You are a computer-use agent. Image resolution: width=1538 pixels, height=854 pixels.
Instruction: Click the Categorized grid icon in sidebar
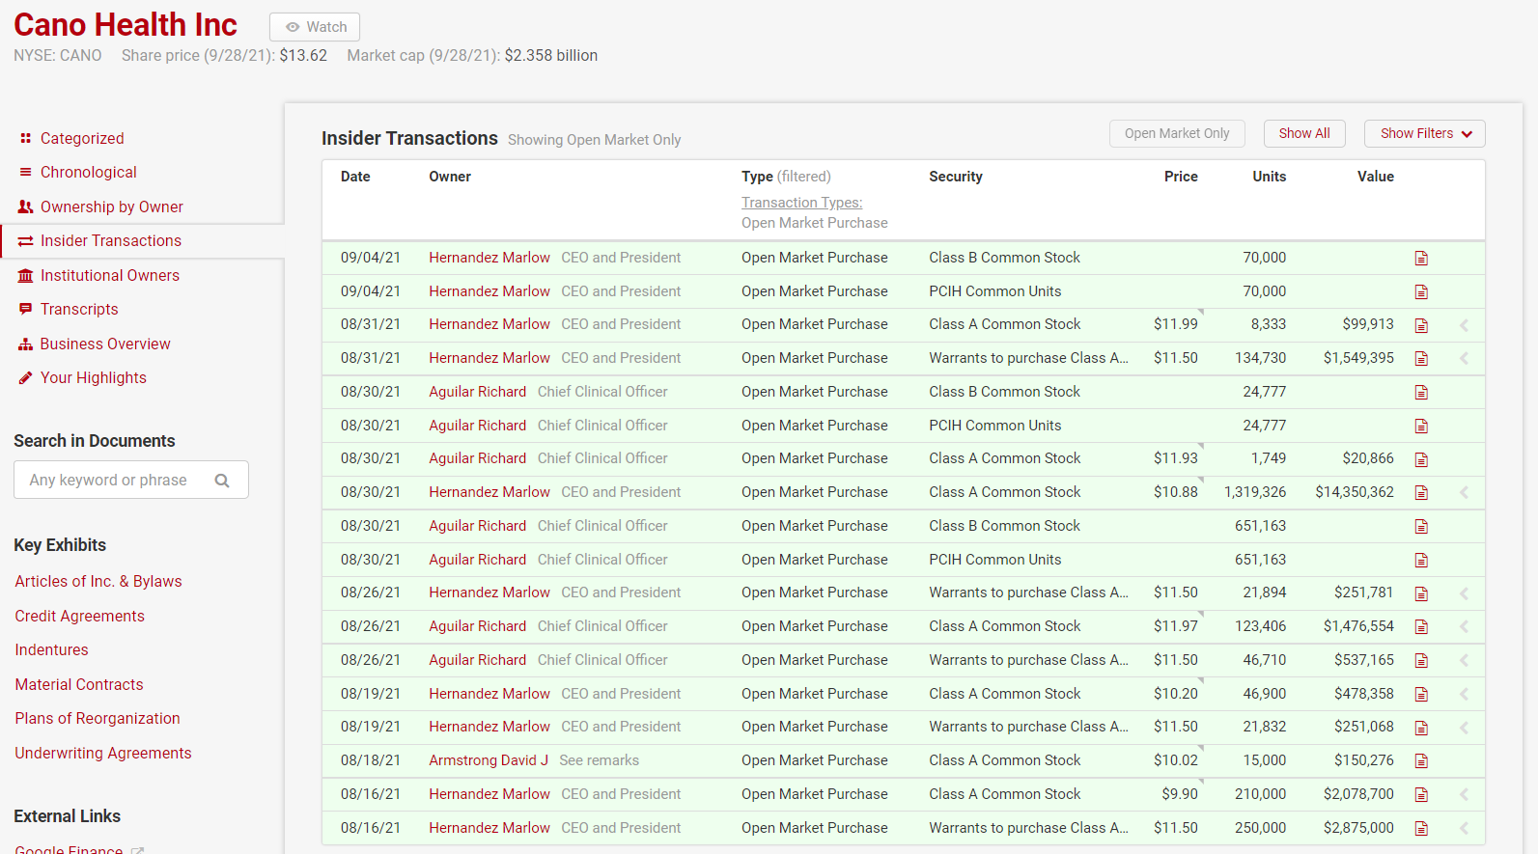pos(26,138)
